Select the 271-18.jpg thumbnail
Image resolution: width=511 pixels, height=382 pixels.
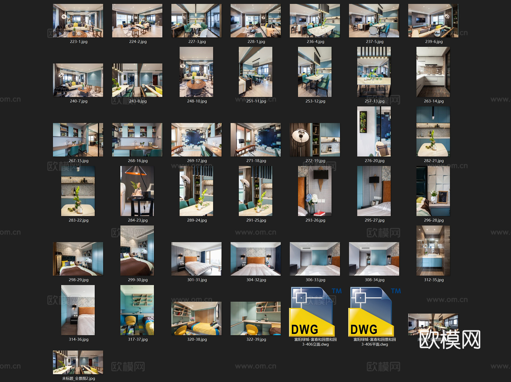[x=256, y=140]
